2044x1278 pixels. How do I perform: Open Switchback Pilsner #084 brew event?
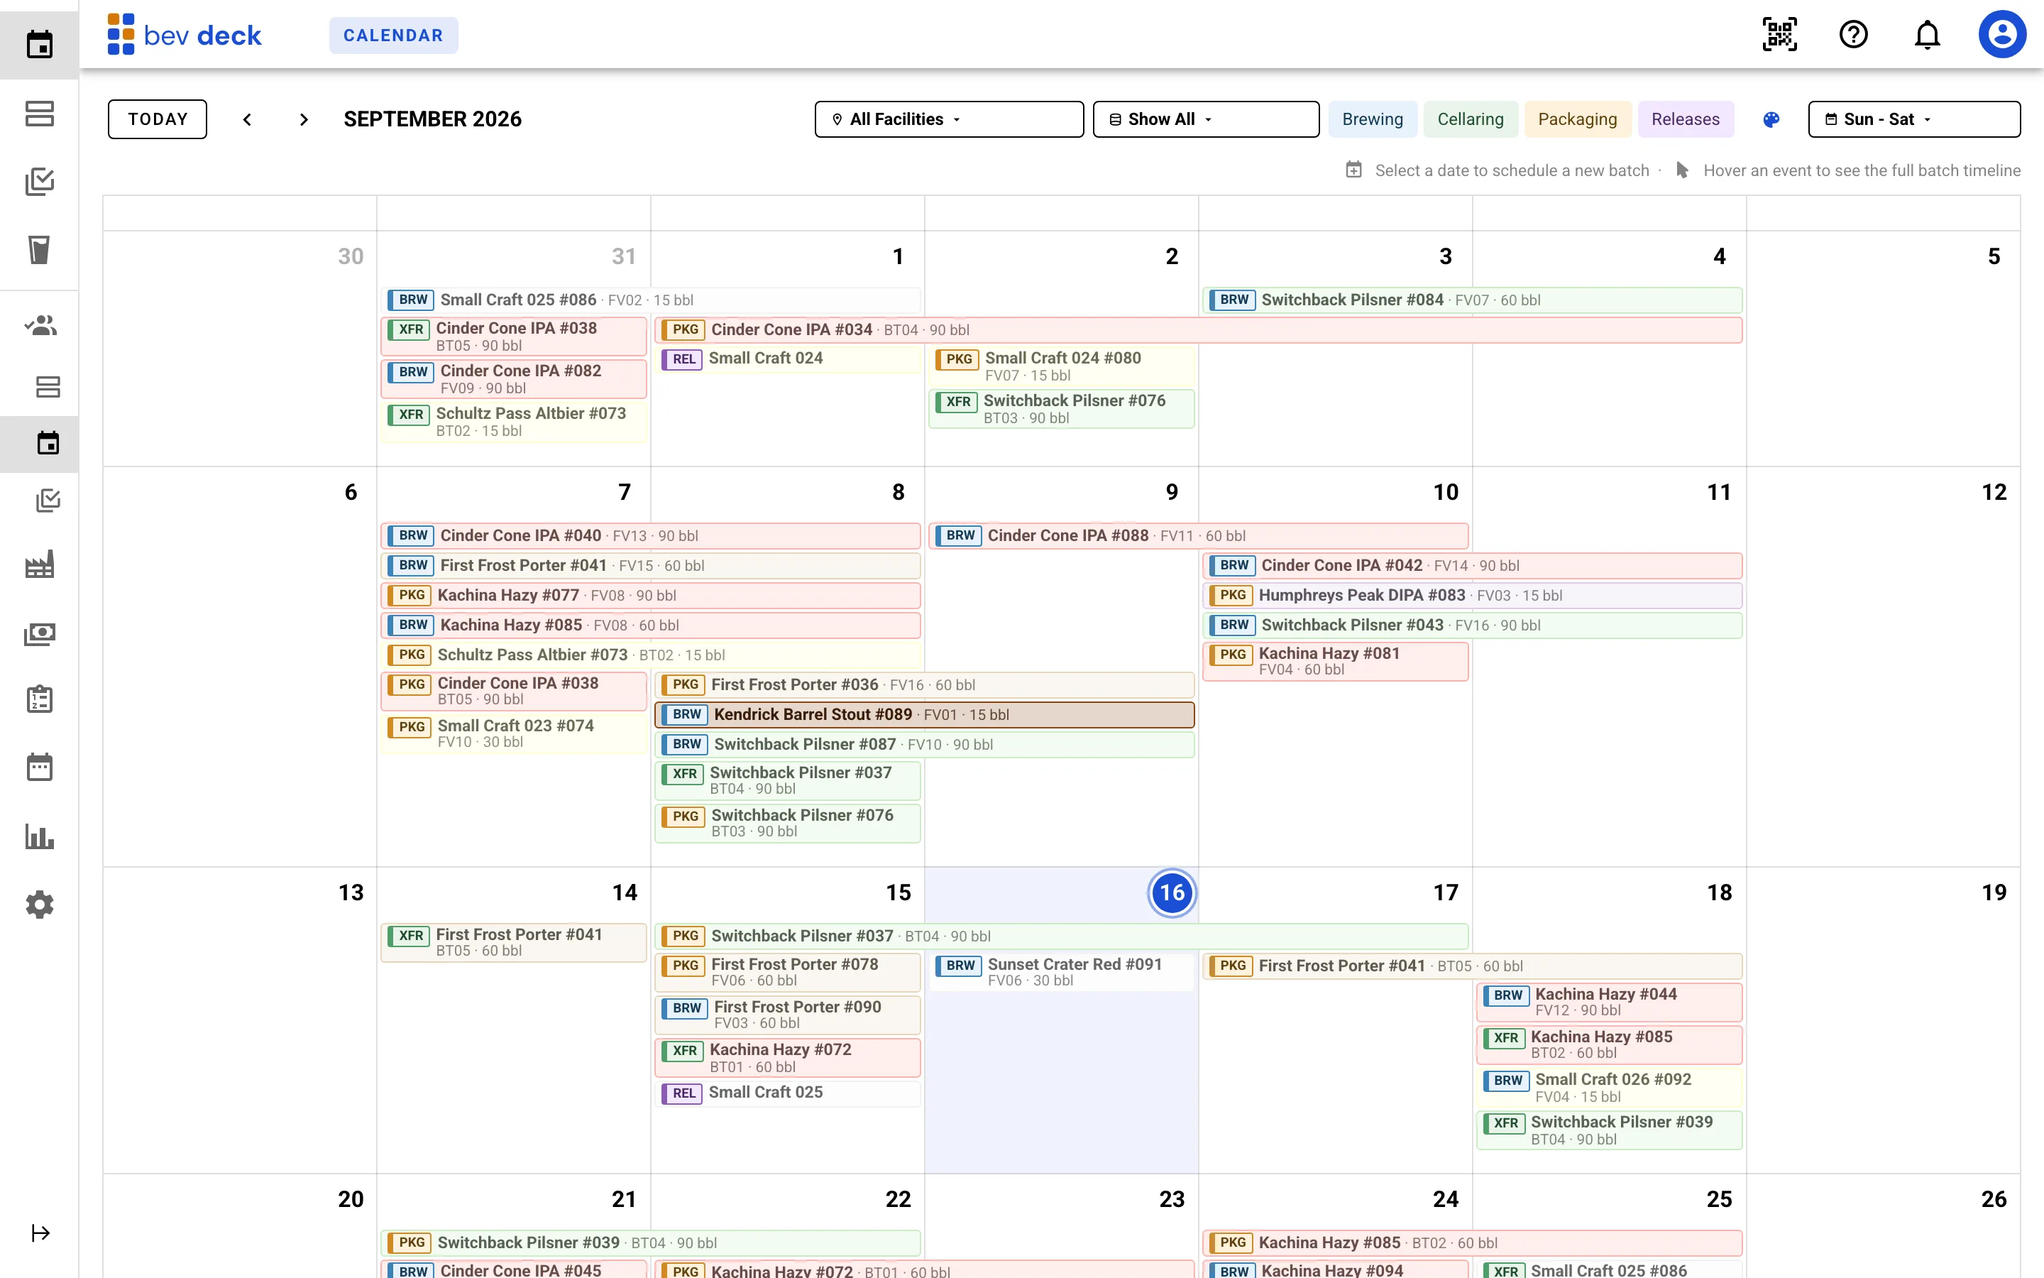click(1472, 300)
